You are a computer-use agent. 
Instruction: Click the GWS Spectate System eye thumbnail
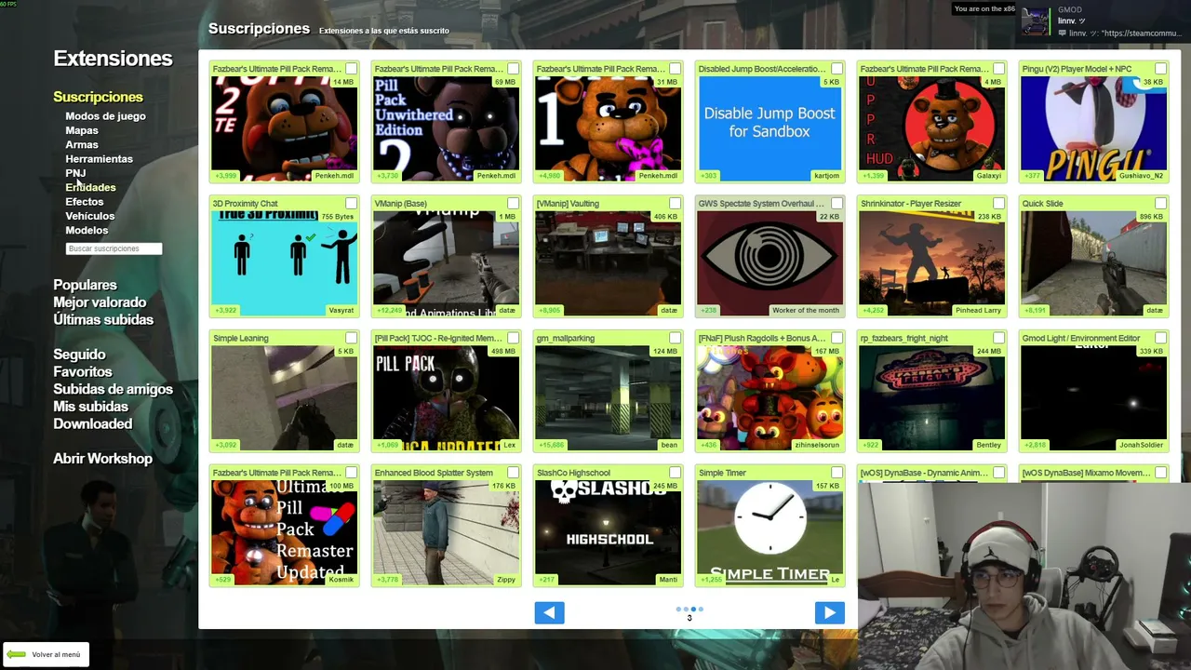(x=769, y=263)
